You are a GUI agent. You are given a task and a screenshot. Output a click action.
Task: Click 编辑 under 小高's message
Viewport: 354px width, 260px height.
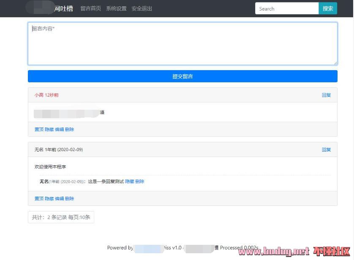[x=60, y=130]
